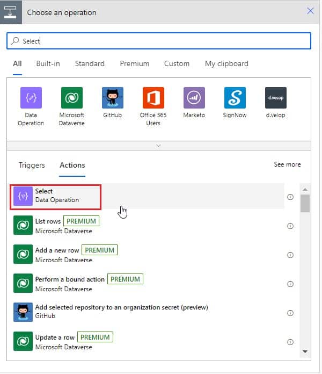Choose the Microsoft Dataverse connector icon
The height and width of the screenshot is (374, 322).
72,98
